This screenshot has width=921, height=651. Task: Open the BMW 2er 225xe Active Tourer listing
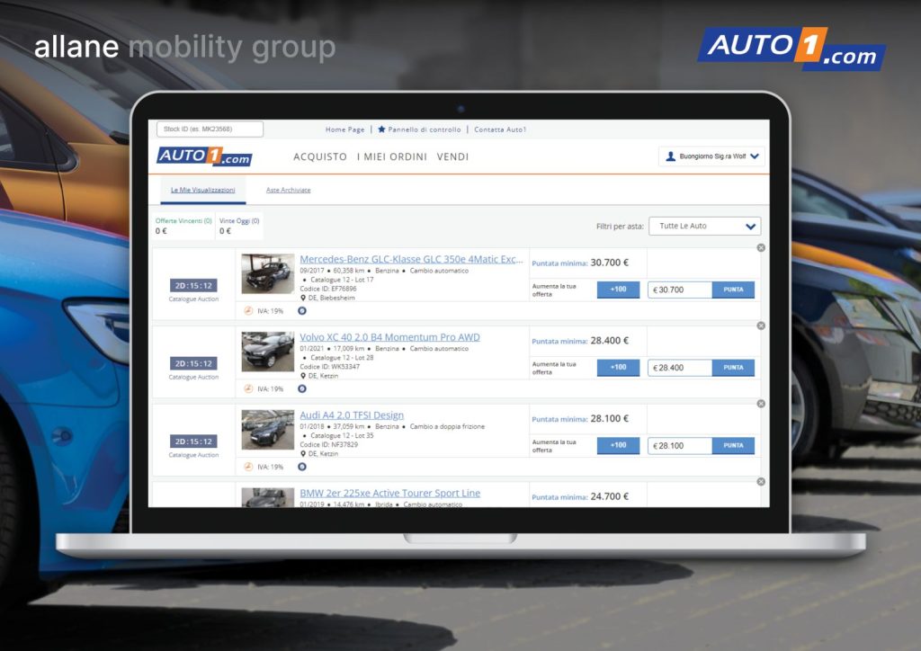[390, 493]
